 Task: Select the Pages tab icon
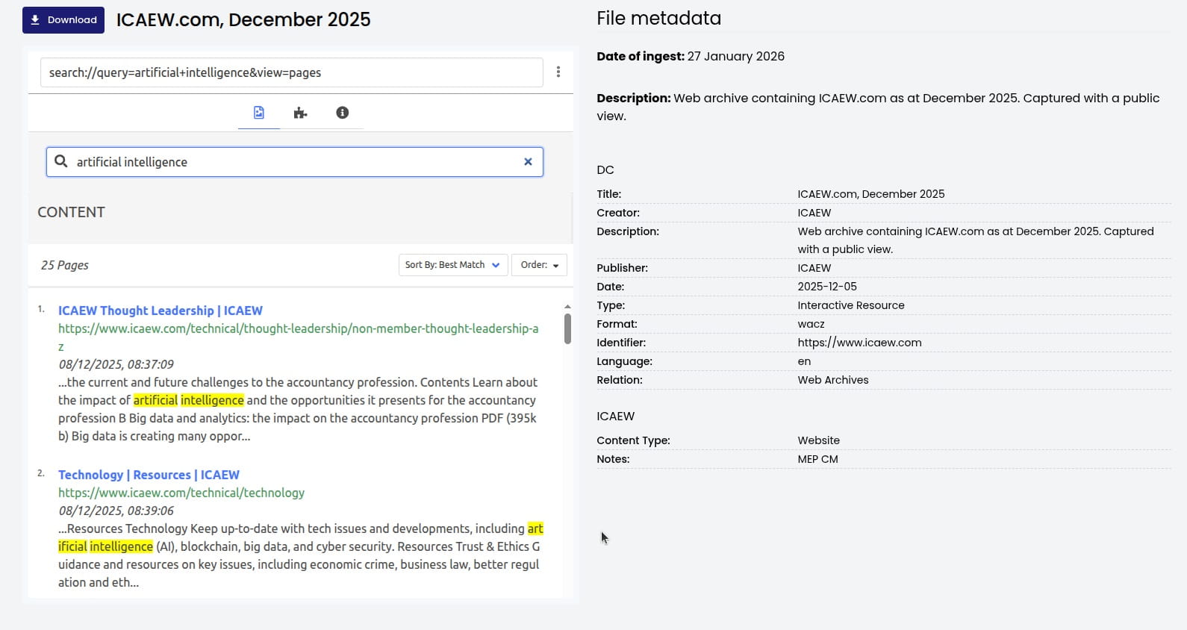pyautogui.click(x=259, y=113)
